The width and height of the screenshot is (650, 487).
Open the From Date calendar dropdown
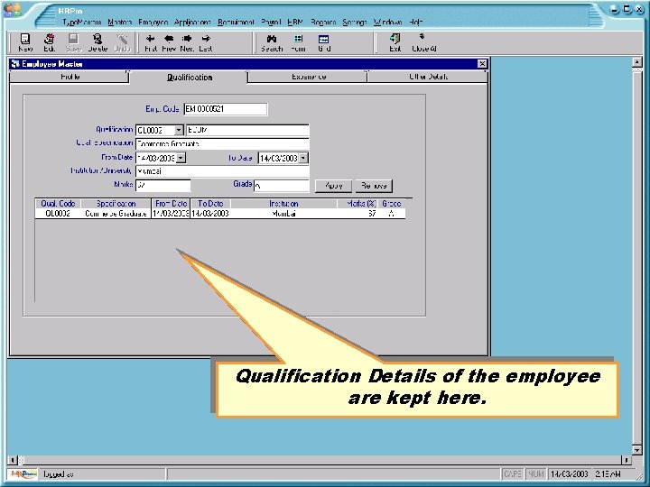point(181,158)
